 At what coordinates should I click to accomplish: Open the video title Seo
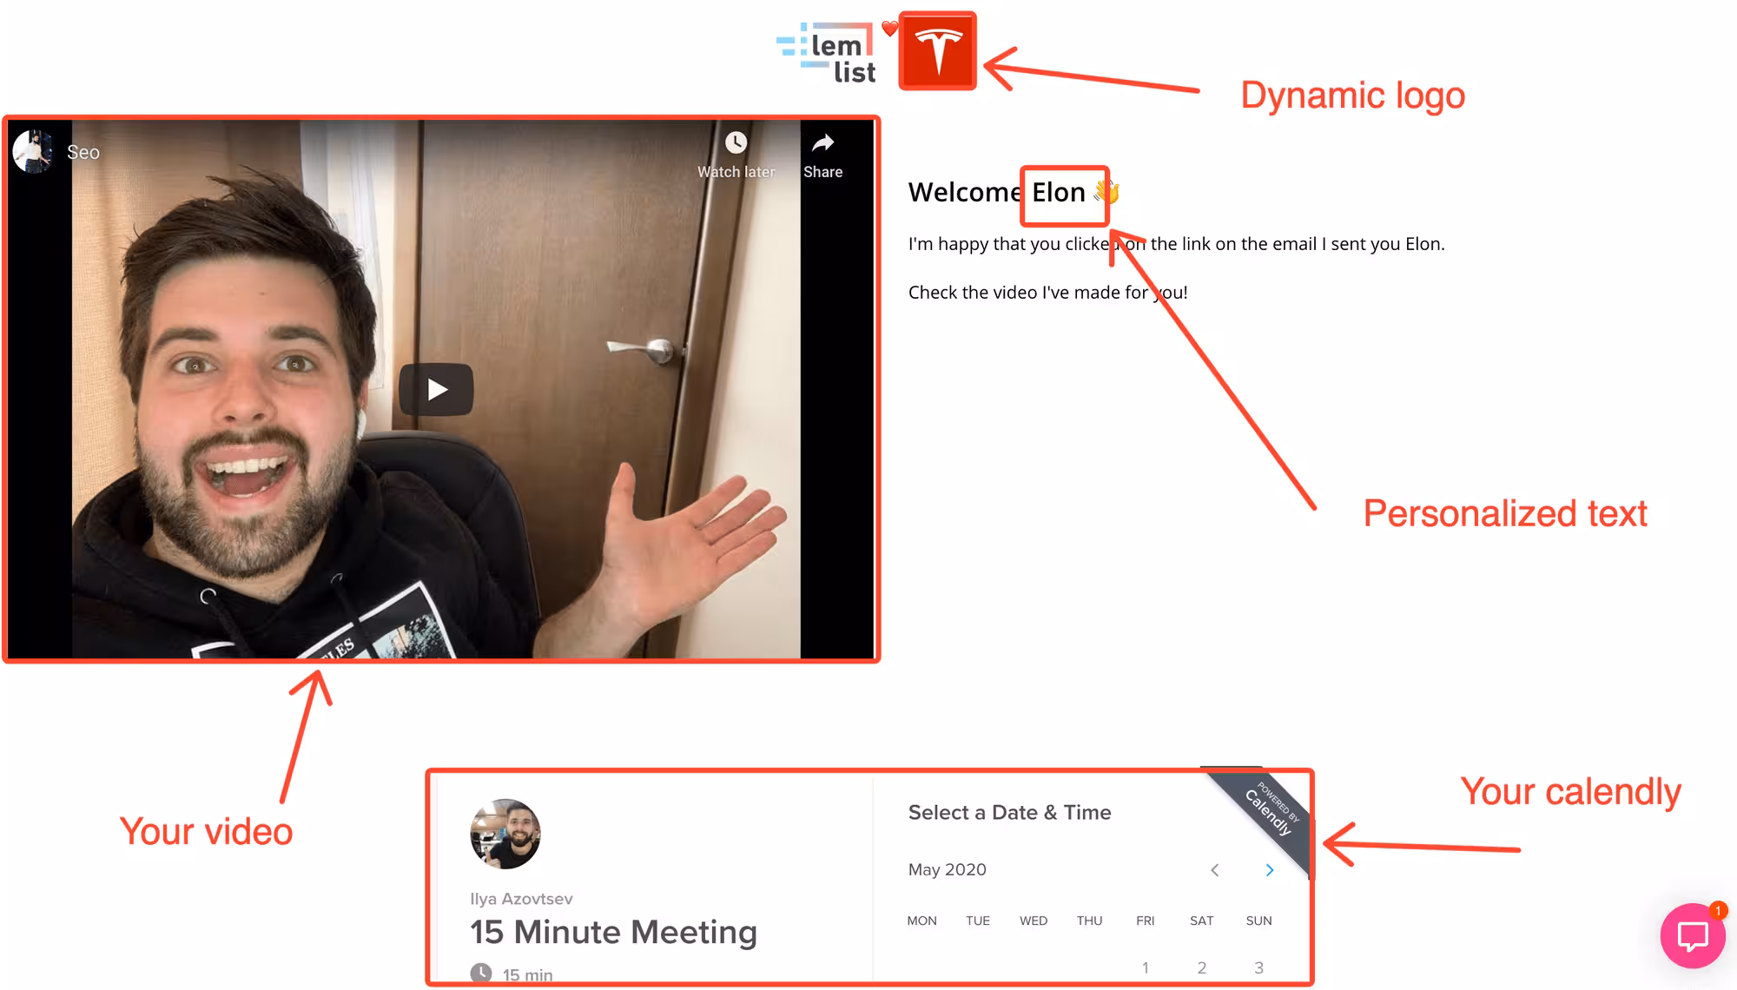(x=83, y=153)
